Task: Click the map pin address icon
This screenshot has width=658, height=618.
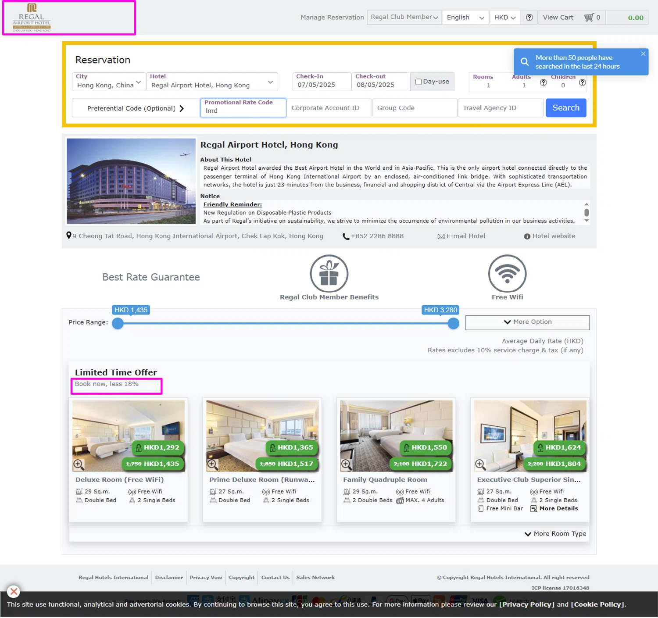Action: click(69, 236)
